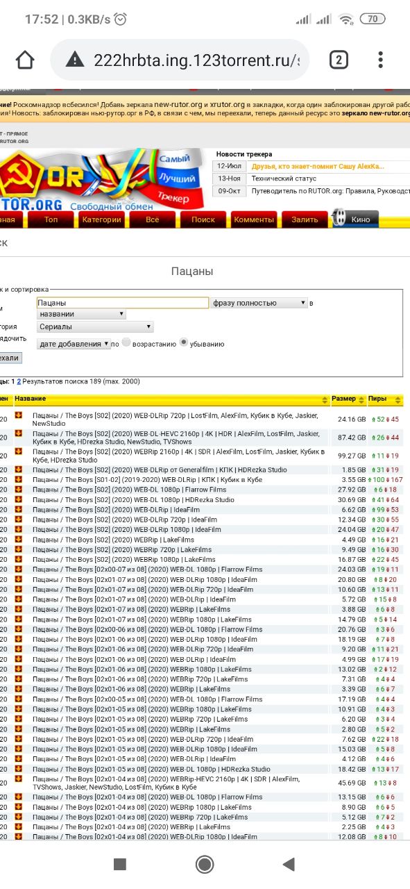Open the Категории menu tab

(x=101, y=219)
